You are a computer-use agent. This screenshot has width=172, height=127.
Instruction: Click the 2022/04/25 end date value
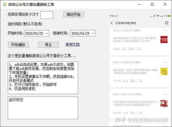tap(81, 33)
